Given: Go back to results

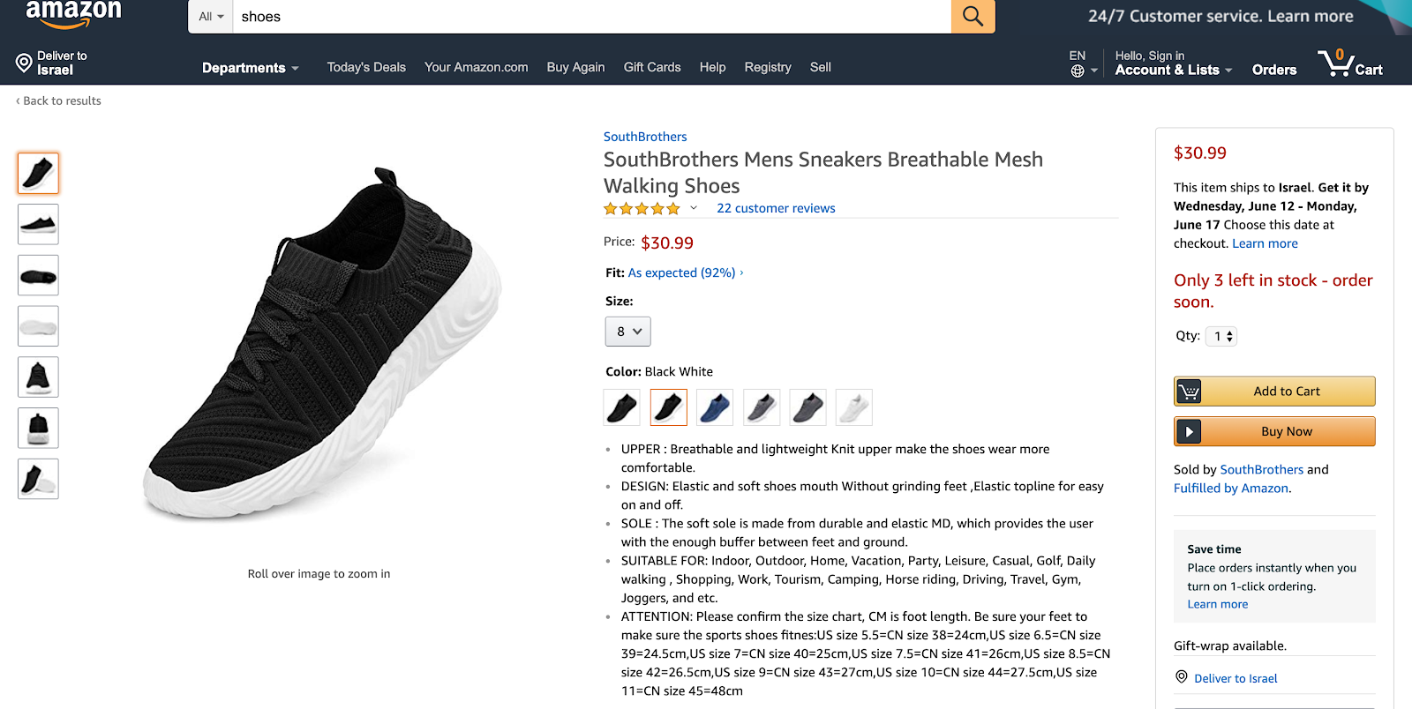Looking at the screenshot, I should [x=59, y=101].
